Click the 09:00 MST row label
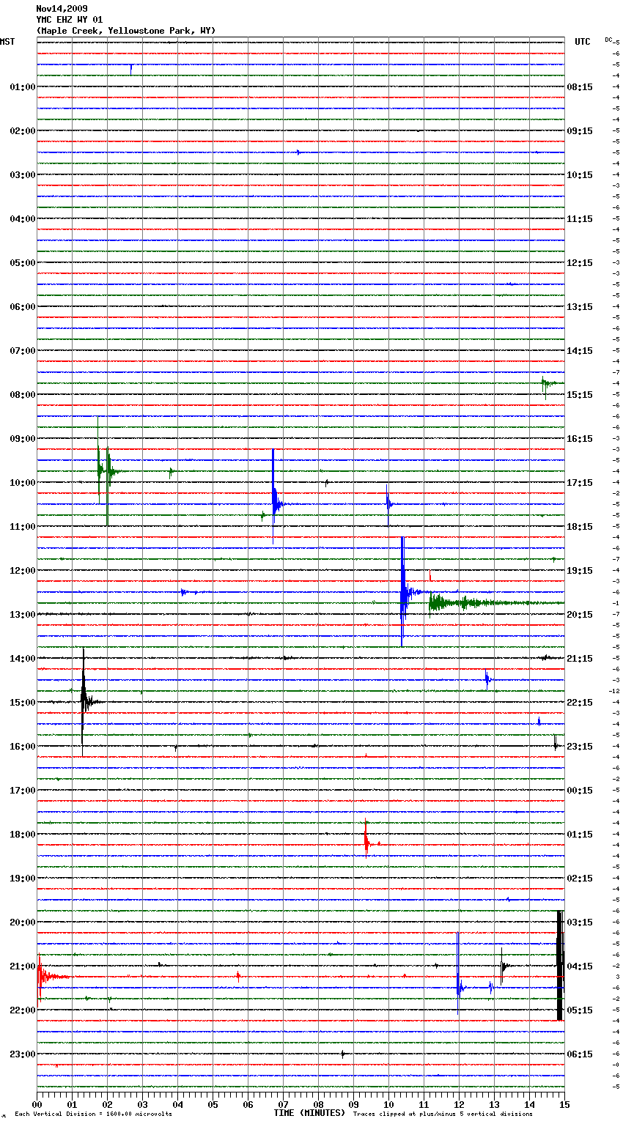This screenshot has height=1124, width=623. pyautogui.click(x=23, y=439)
